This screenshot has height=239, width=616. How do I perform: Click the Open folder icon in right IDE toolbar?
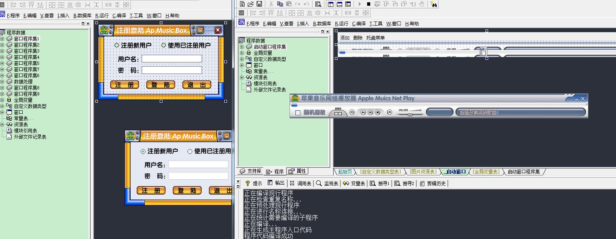250,4
